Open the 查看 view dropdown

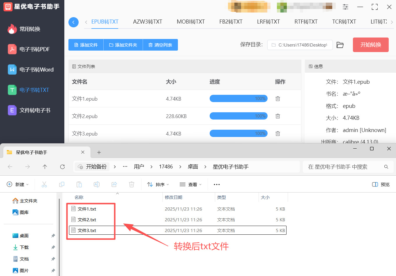[x=191, y=184]
